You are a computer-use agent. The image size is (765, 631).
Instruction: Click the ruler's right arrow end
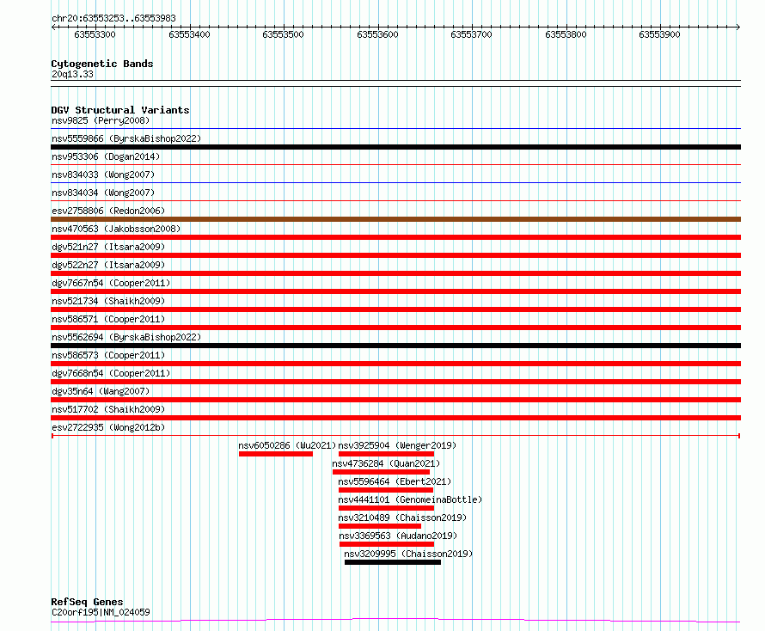tap(738, 28)
